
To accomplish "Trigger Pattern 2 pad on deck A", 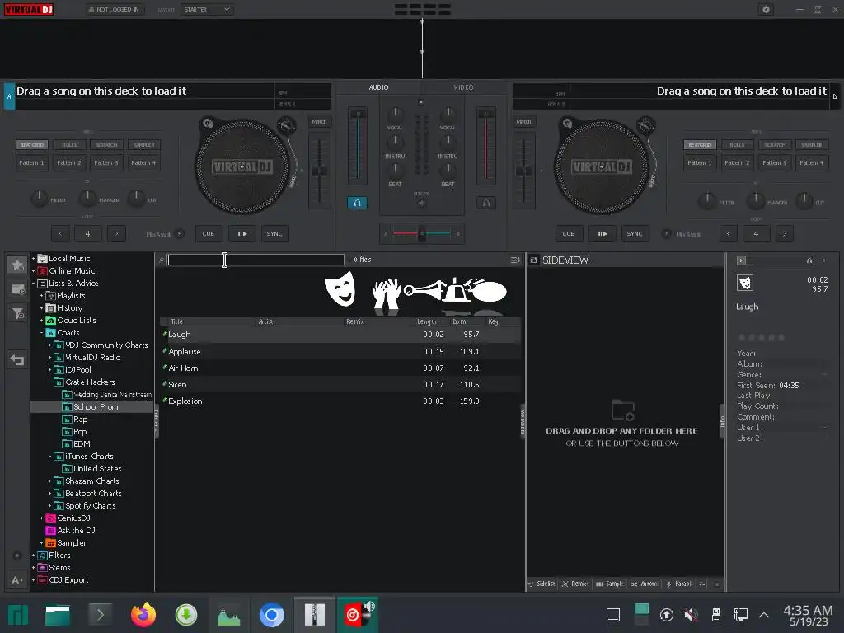I will pos(69,162).
